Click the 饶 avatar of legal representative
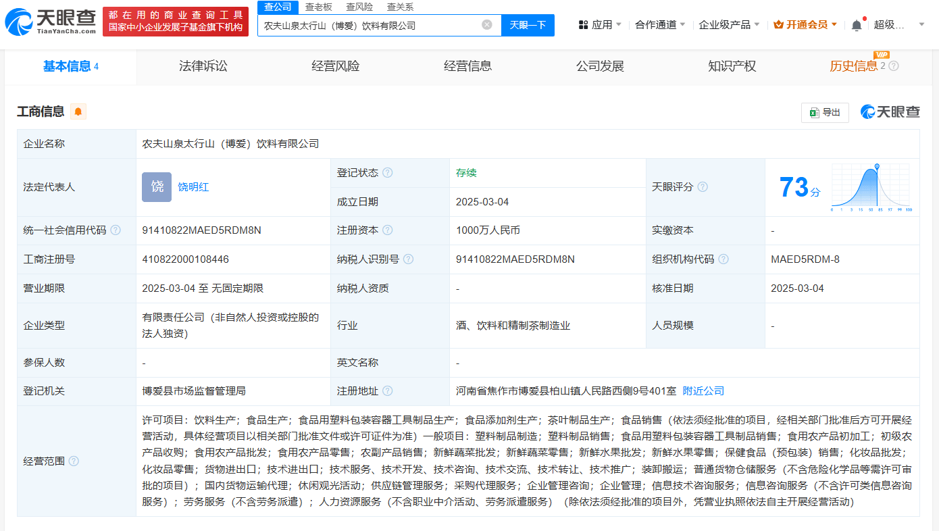Image resolution: width=939 pixels, height=531 pixels. (157, 187)
